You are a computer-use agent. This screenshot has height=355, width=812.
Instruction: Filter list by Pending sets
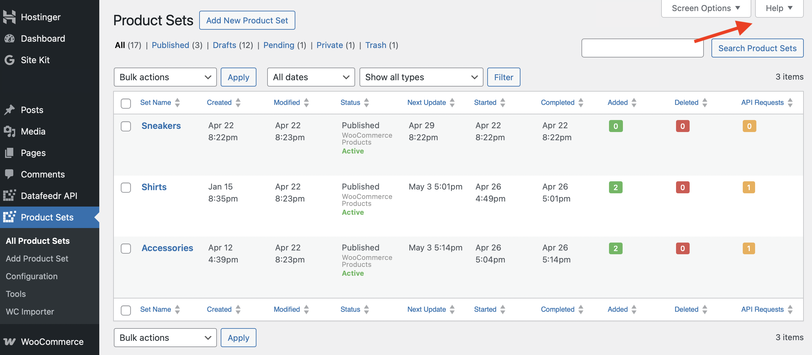click(279, 45)
